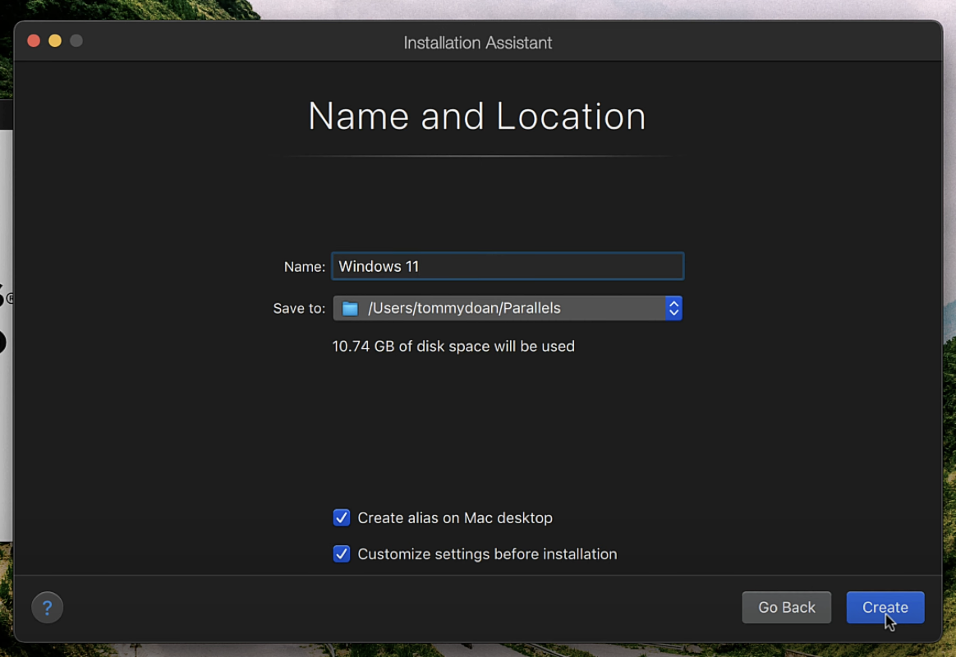Click the Installation Assistant window title
Screen dimensions: 956x657
click(x=477, y=43)
